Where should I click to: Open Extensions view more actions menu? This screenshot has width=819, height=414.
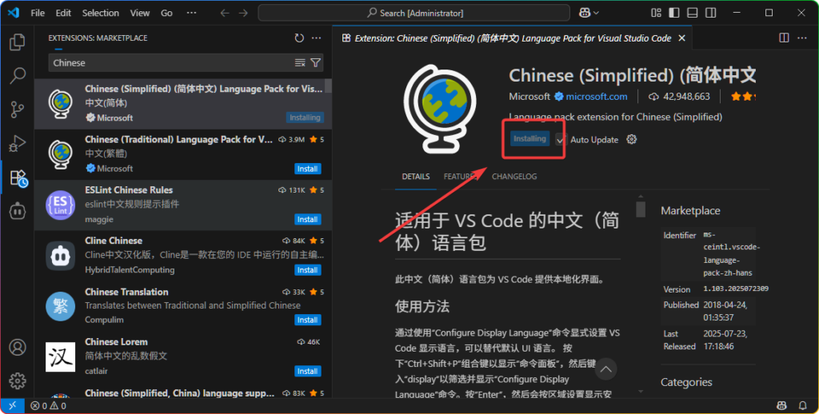tap(317, 38)
